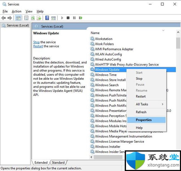The width and height of the screenshot is (181, 171).
Task: Switch to the Extended tab
Action: pos(41,162)
